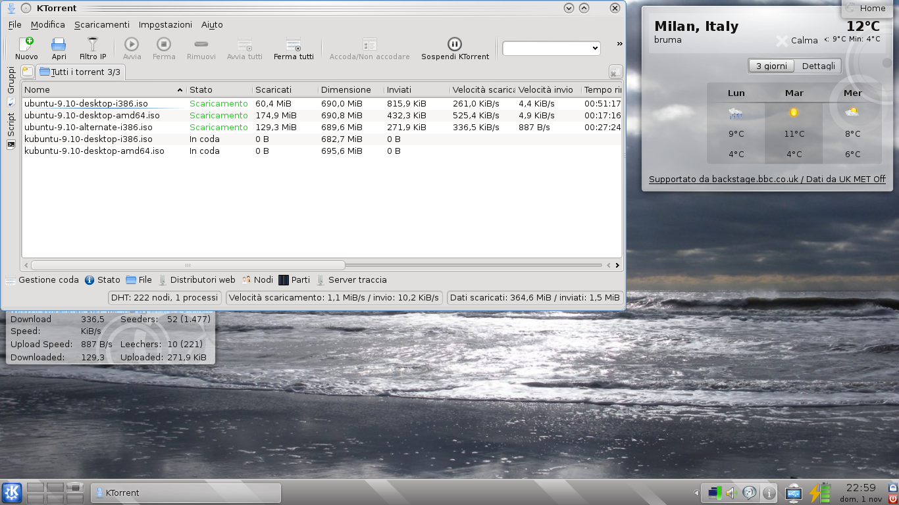The image size is (899, 505).
Task: Toggle the Script sidebar panel
Action: pos(11,125)
